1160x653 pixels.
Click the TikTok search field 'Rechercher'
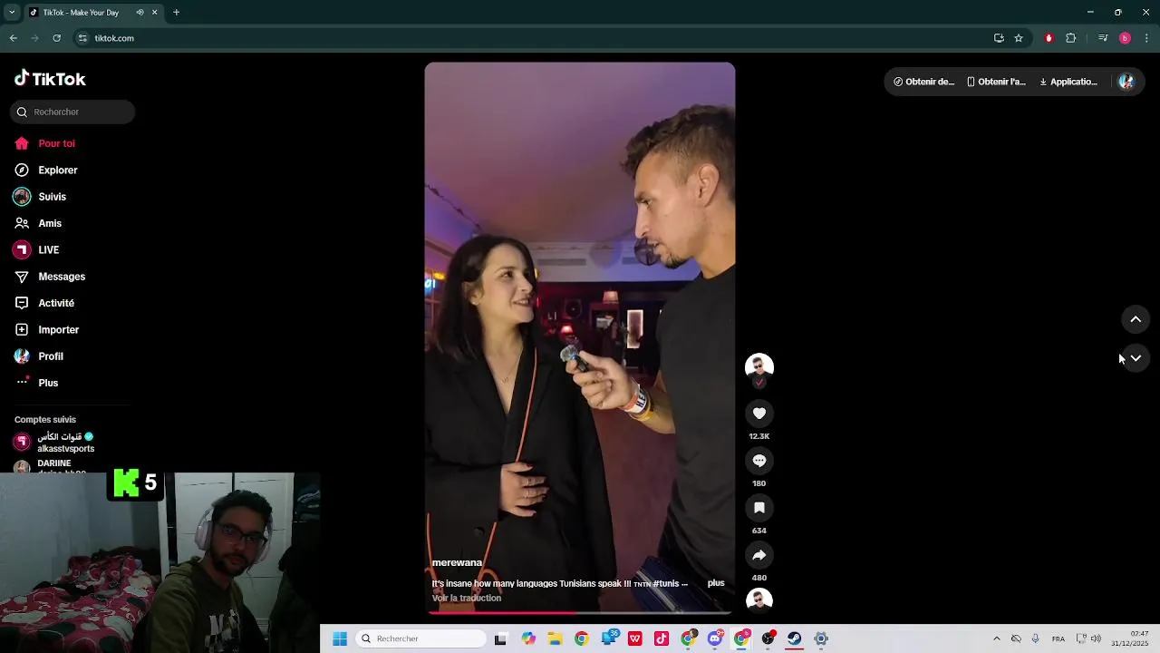pos(72,112)
